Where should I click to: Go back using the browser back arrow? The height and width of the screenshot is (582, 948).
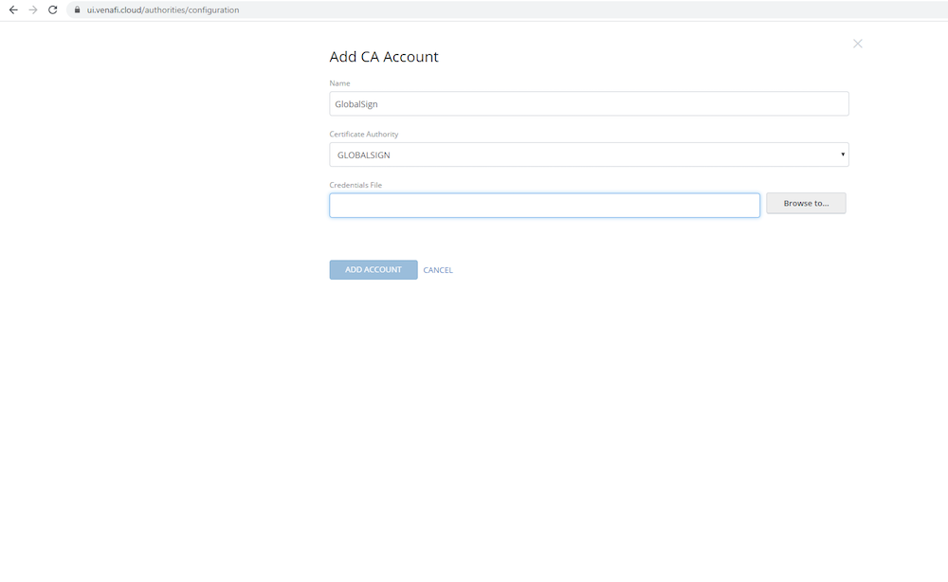point(13,9)
